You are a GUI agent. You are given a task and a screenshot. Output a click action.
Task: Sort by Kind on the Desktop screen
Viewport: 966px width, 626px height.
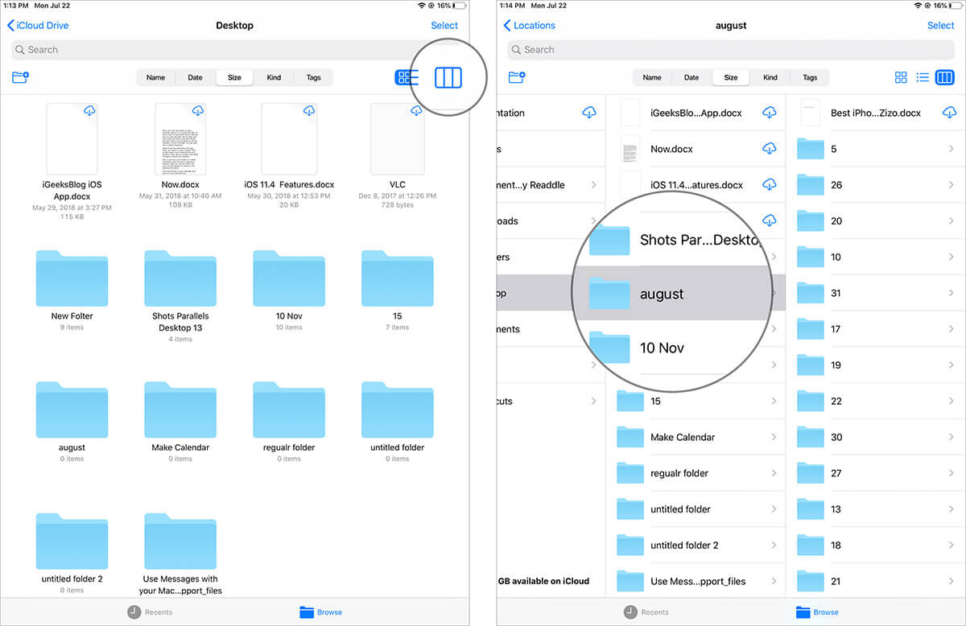(274, 77)
